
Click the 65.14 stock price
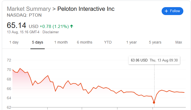[x=16, y=26]
